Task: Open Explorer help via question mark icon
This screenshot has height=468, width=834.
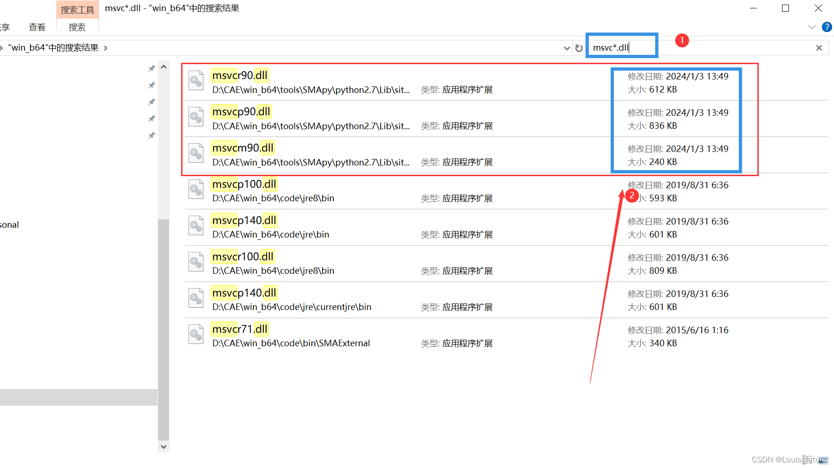Action: (x=827, y=27)
